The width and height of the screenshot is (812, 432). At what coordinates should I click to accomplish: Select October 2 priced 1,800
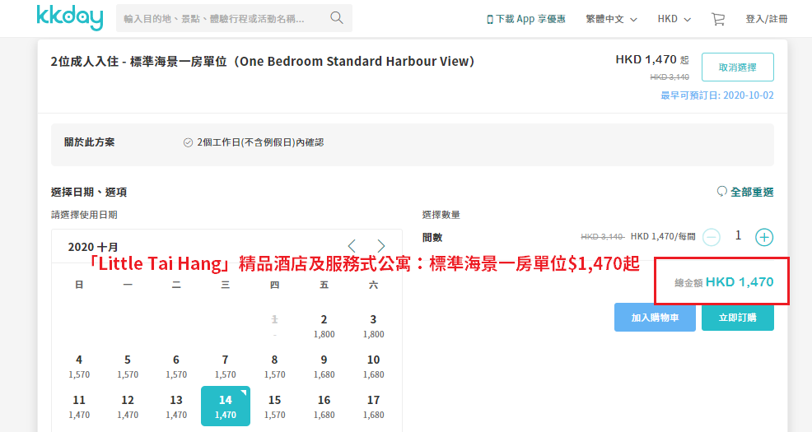tap(324, 326)
